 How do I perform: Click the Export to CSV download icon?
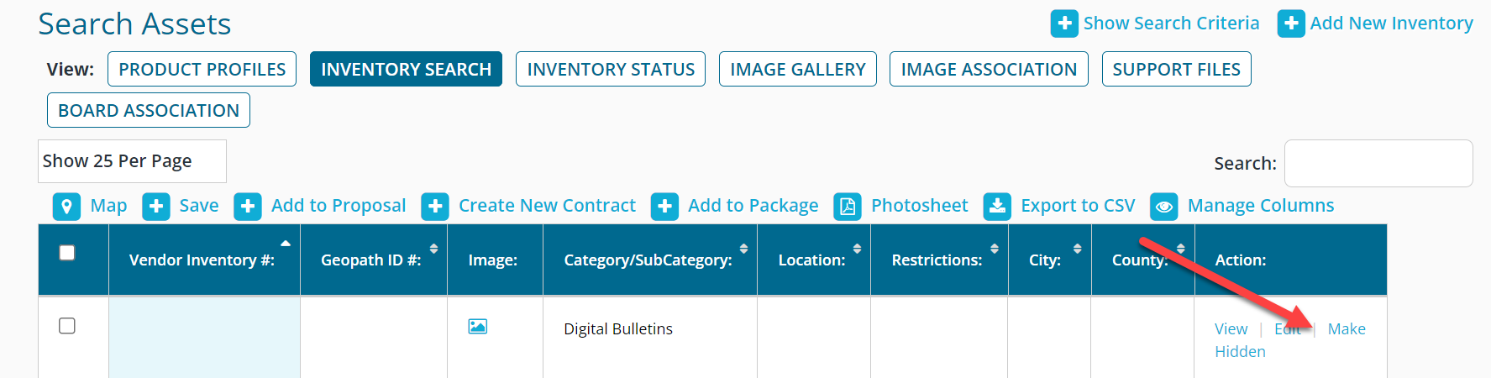click(997, 207)
